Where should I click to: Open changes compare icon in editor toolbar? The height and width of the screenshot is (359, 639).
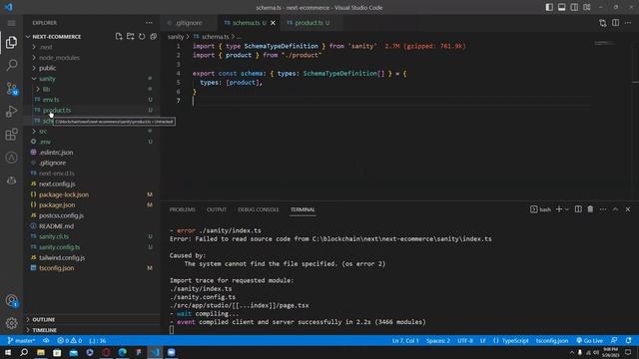pyautogui.click(x=603, y=23)
